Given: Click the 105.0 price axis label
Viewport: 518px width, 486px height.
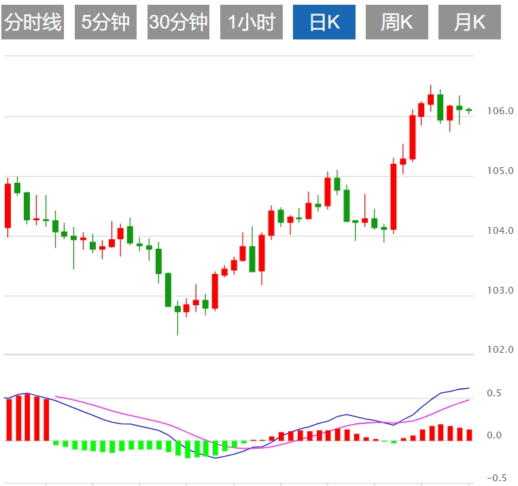Looking at the screenshot, I should click(500, 171).
